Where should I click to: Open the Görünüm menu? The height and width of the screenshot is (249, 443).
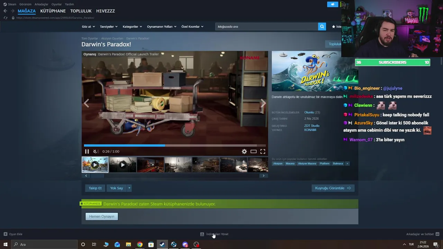coord(25,4)
